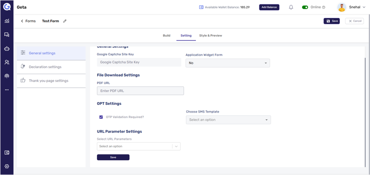Click the PDF URL input field
Screen dimensions: 370x175
coord(140,91)
